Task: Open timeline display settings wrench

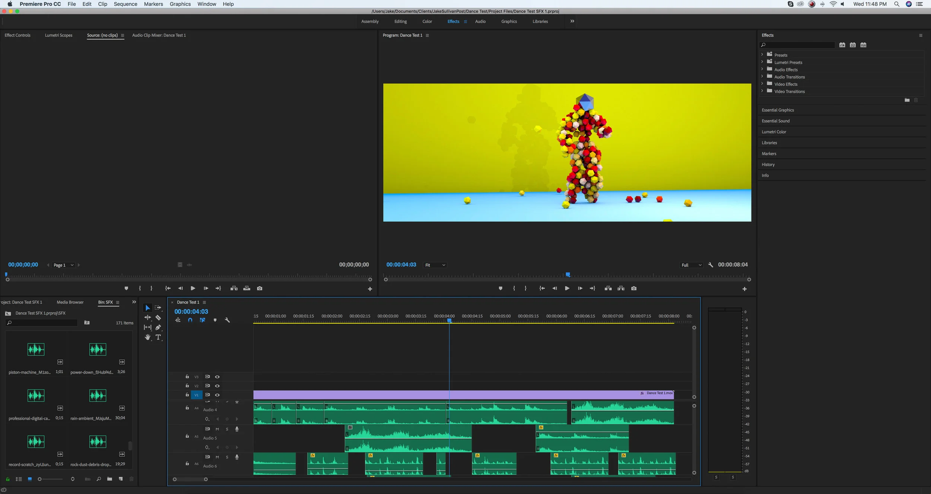Action: [x=227, y=320]
